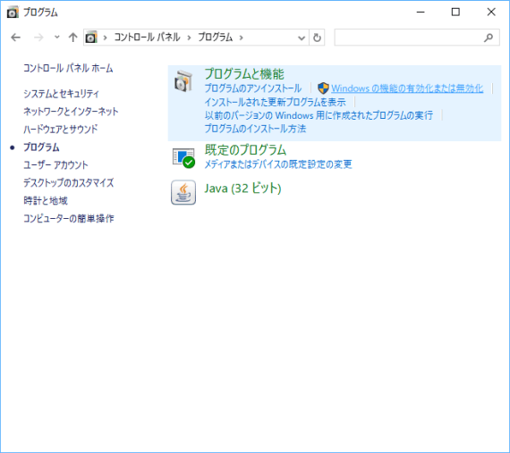510x453 pixels.
Task: Expand chevron after プログラム breadcrumb
Action: pos(241,38)
